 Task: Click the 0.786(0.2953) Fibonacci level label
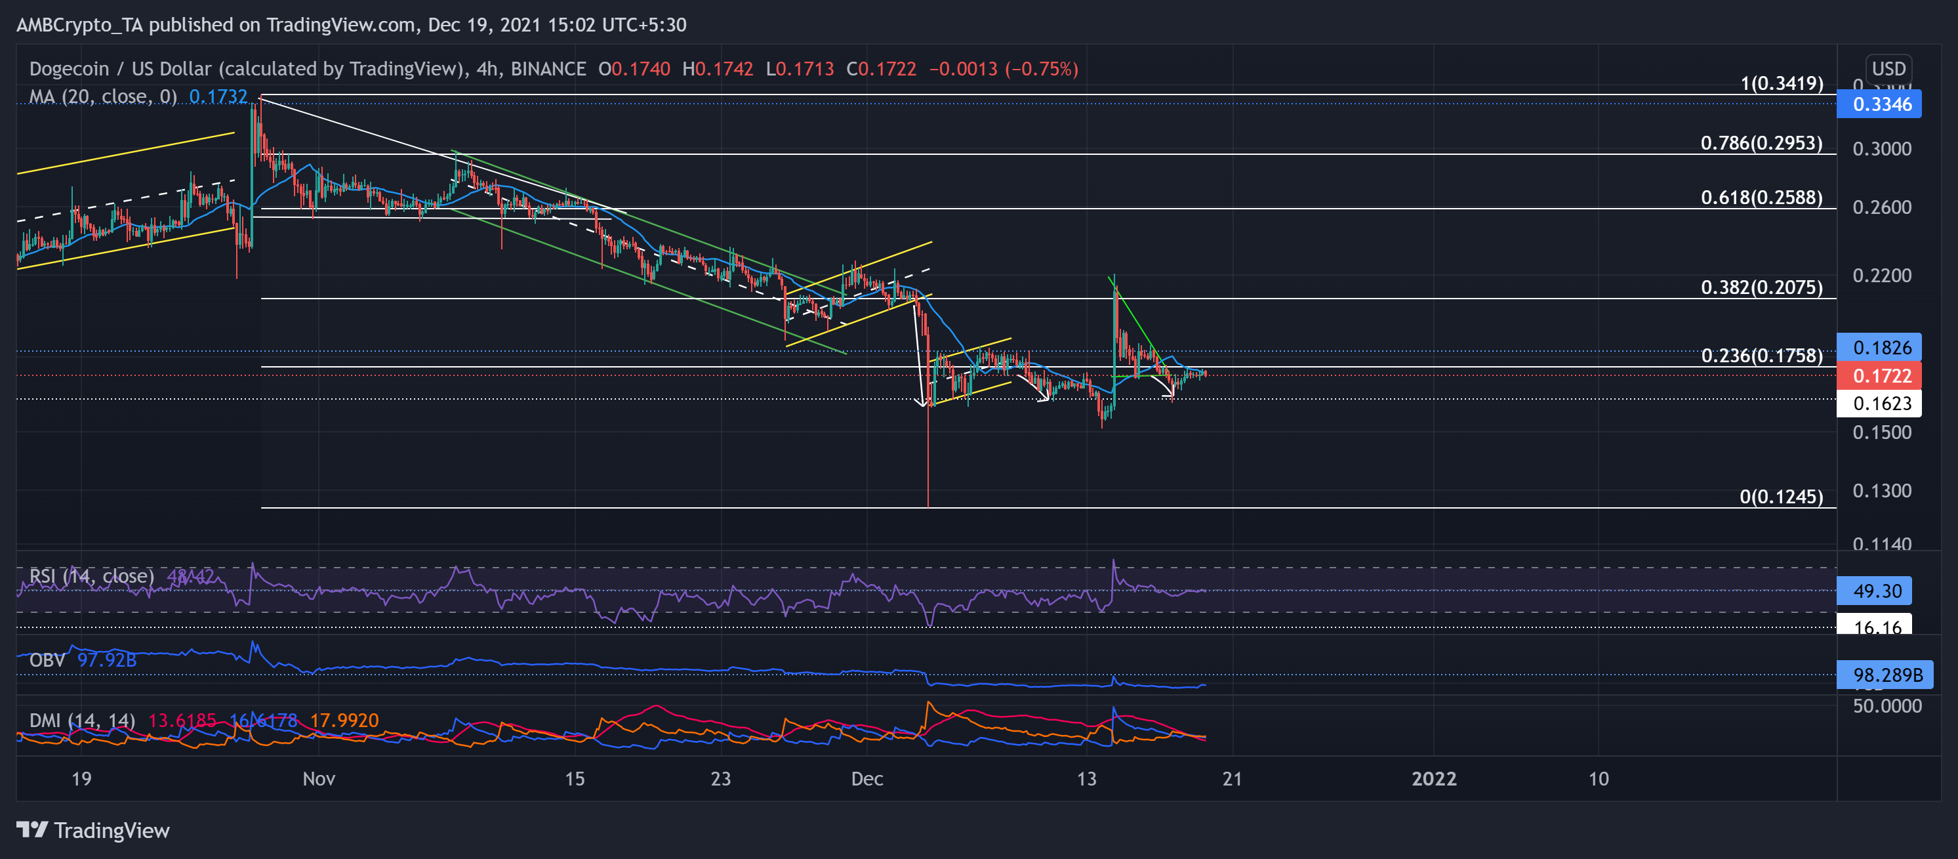click(x=1762, y=143)
